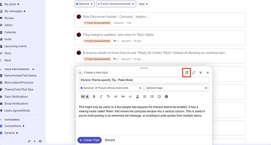Open Bio/Location/Pronouns preferences
Image resolution: width=271 pixels, height=145 pixels.
click(19, 82)
